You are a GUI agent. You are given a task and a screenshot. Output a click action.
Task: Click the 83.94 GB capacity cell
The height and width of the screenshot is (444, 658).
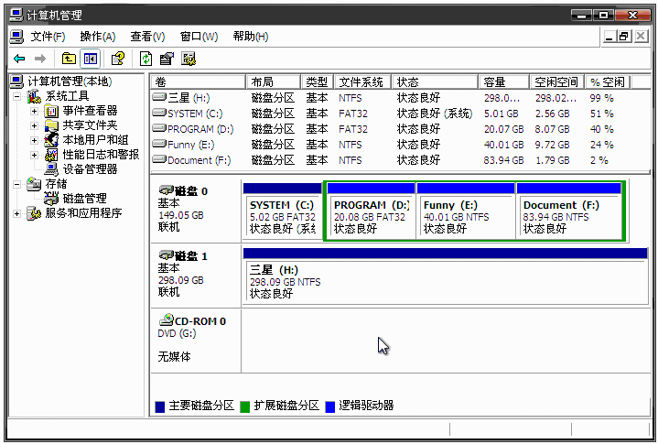coord(503,160)
